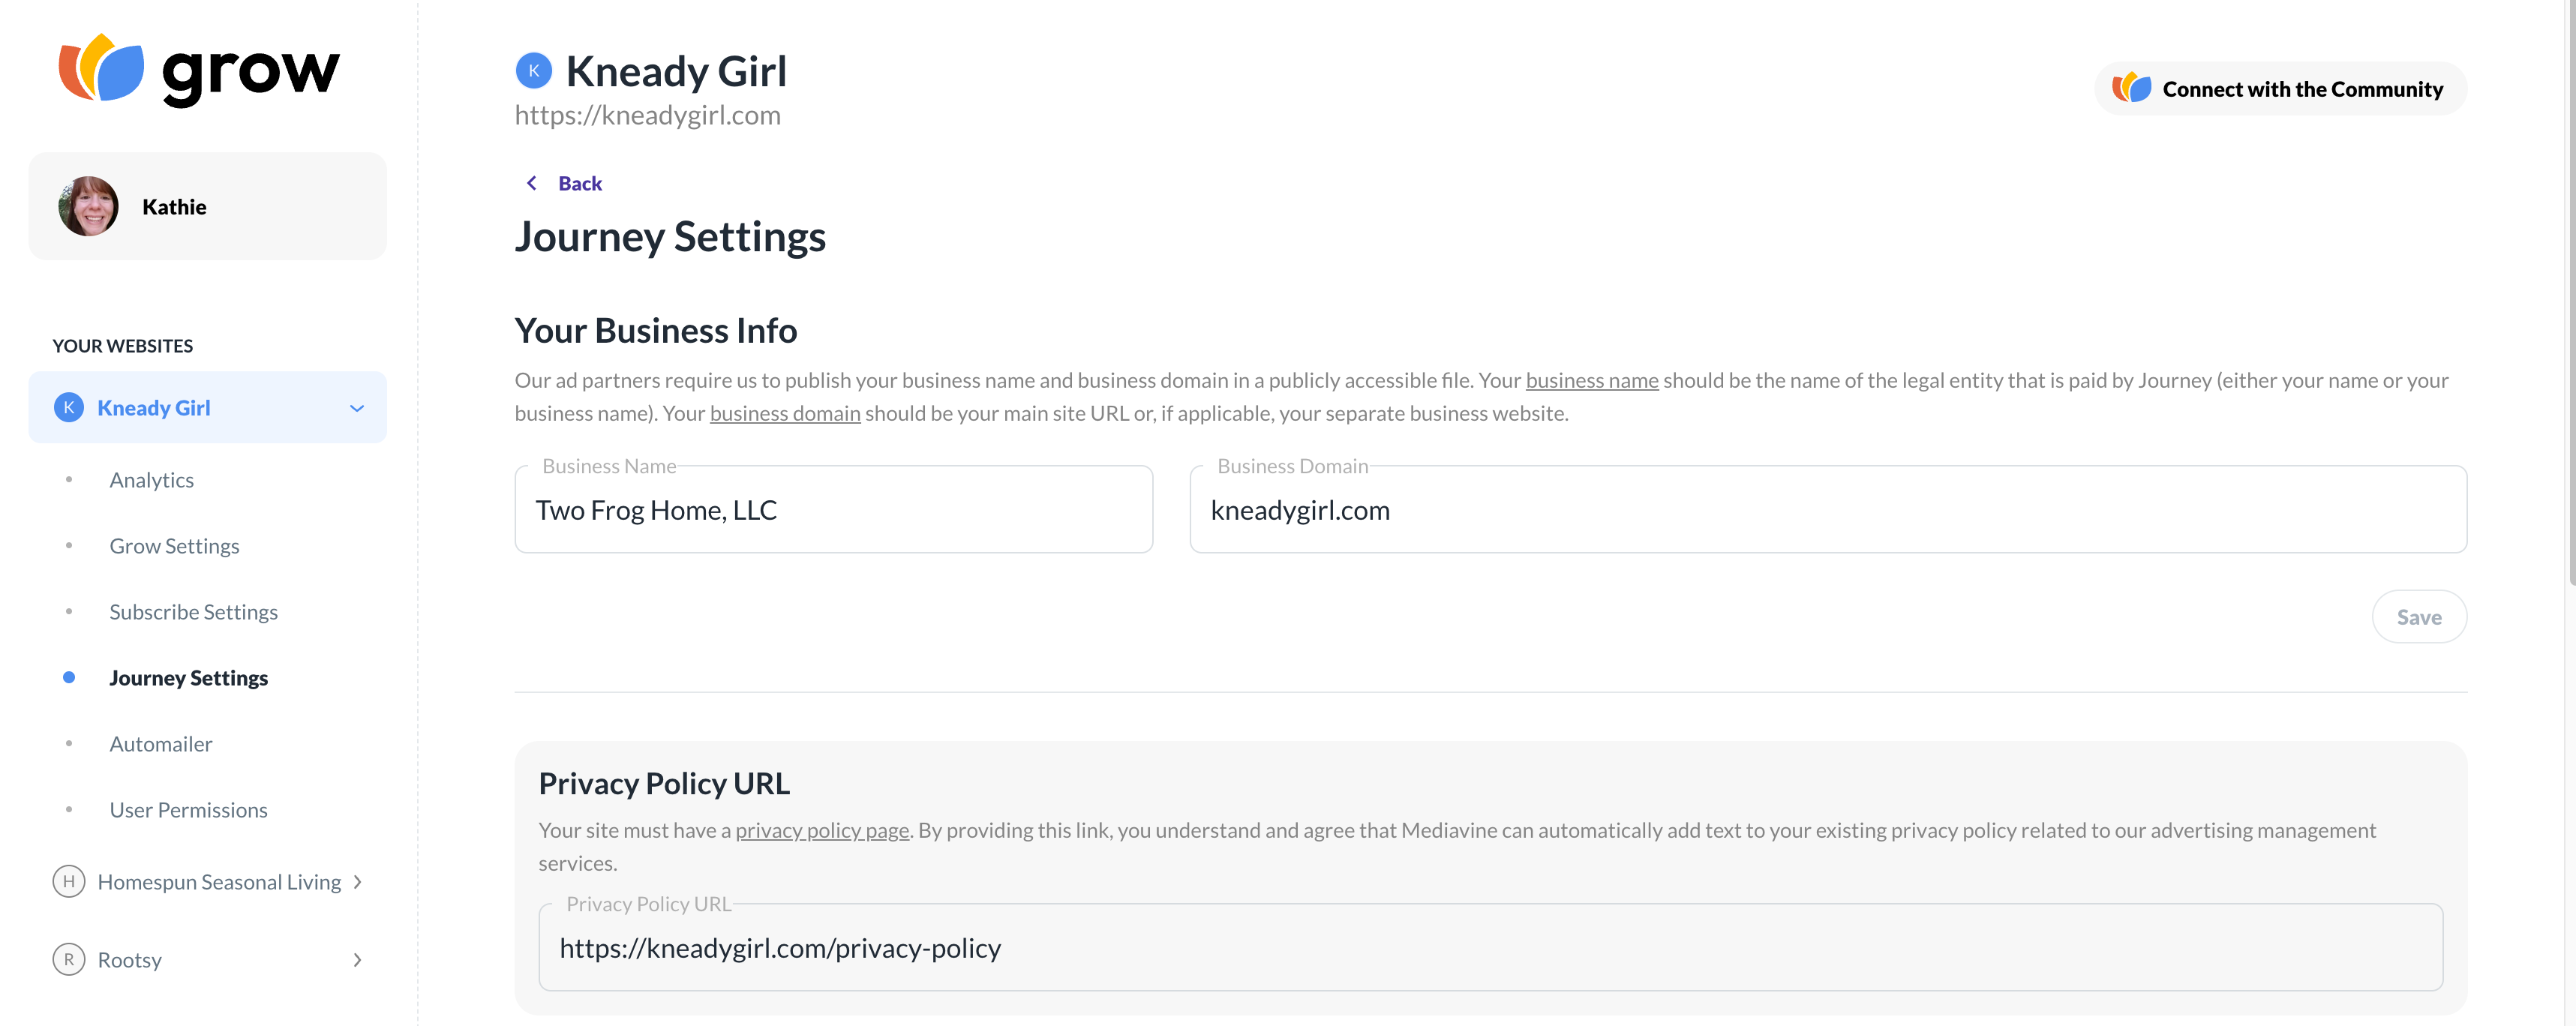Expand the Homespun Seasonal Living site
This screenshot has height=1026, width=2576.
(x=357, y=882)
